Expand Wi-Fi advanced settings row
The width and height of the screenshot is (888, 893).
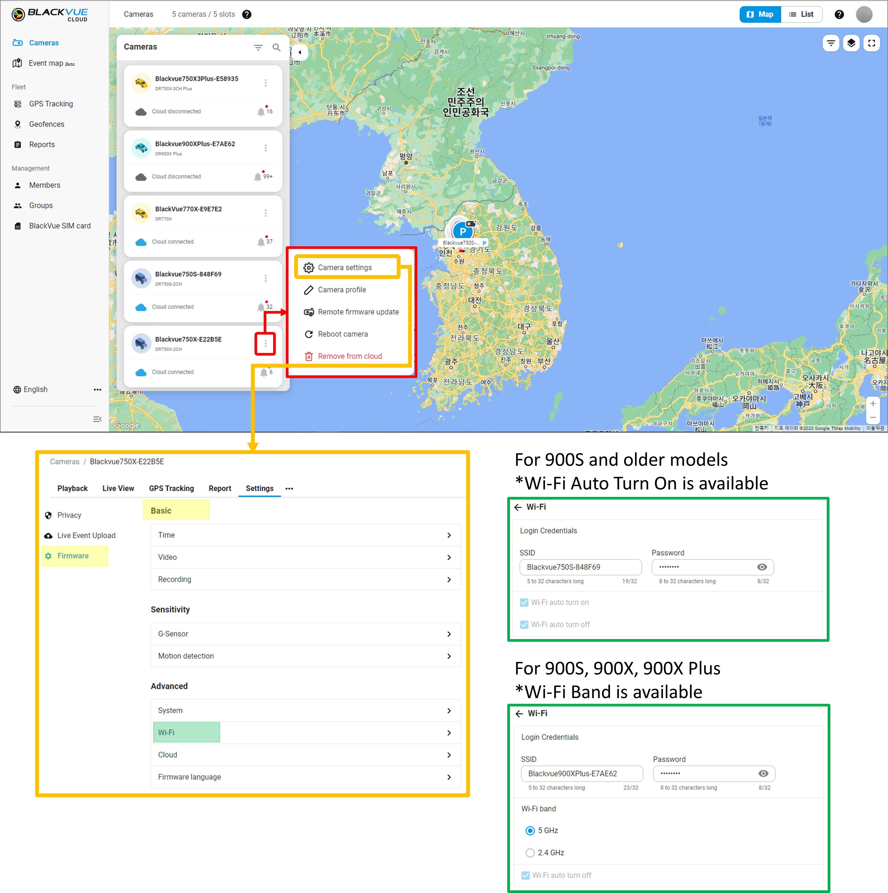pyautogui.click(x=306, y=733)
